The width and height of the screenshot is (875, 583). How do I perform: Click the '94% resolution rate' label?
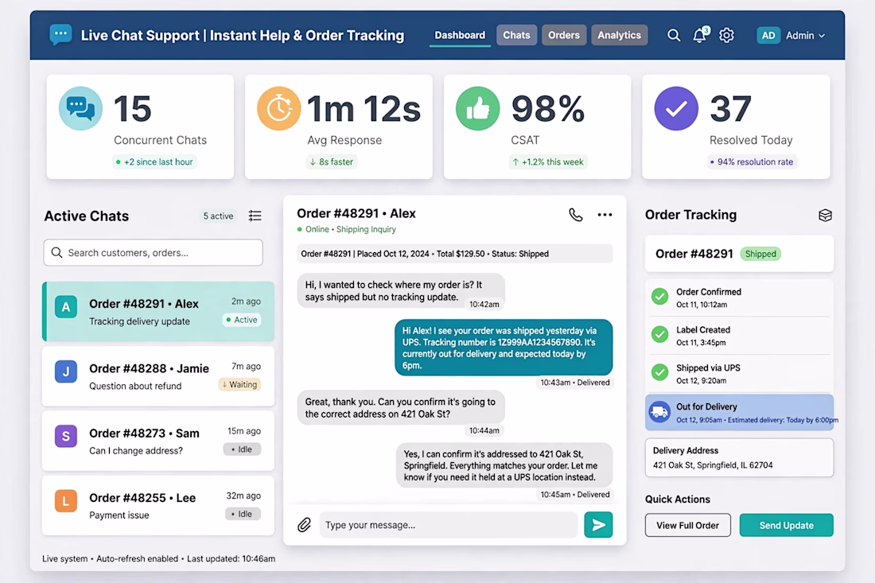751,161
